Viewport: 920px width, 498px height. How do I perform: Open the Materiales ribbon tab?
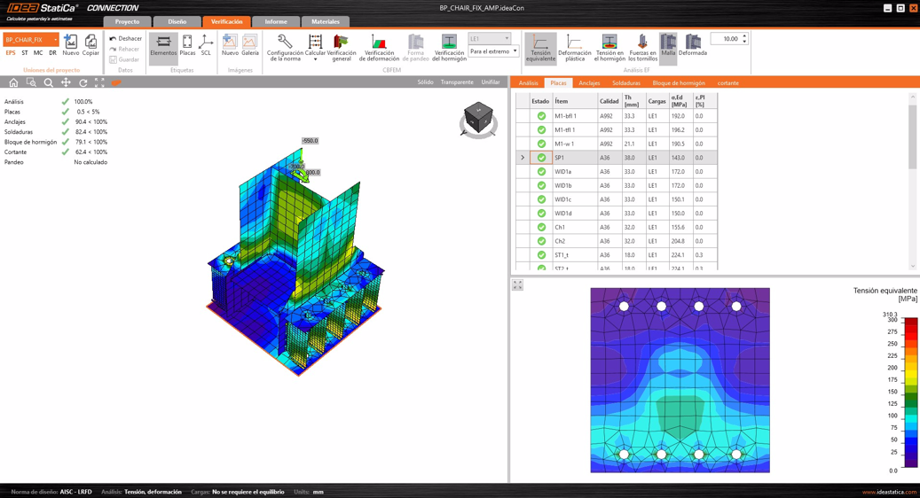325,21
